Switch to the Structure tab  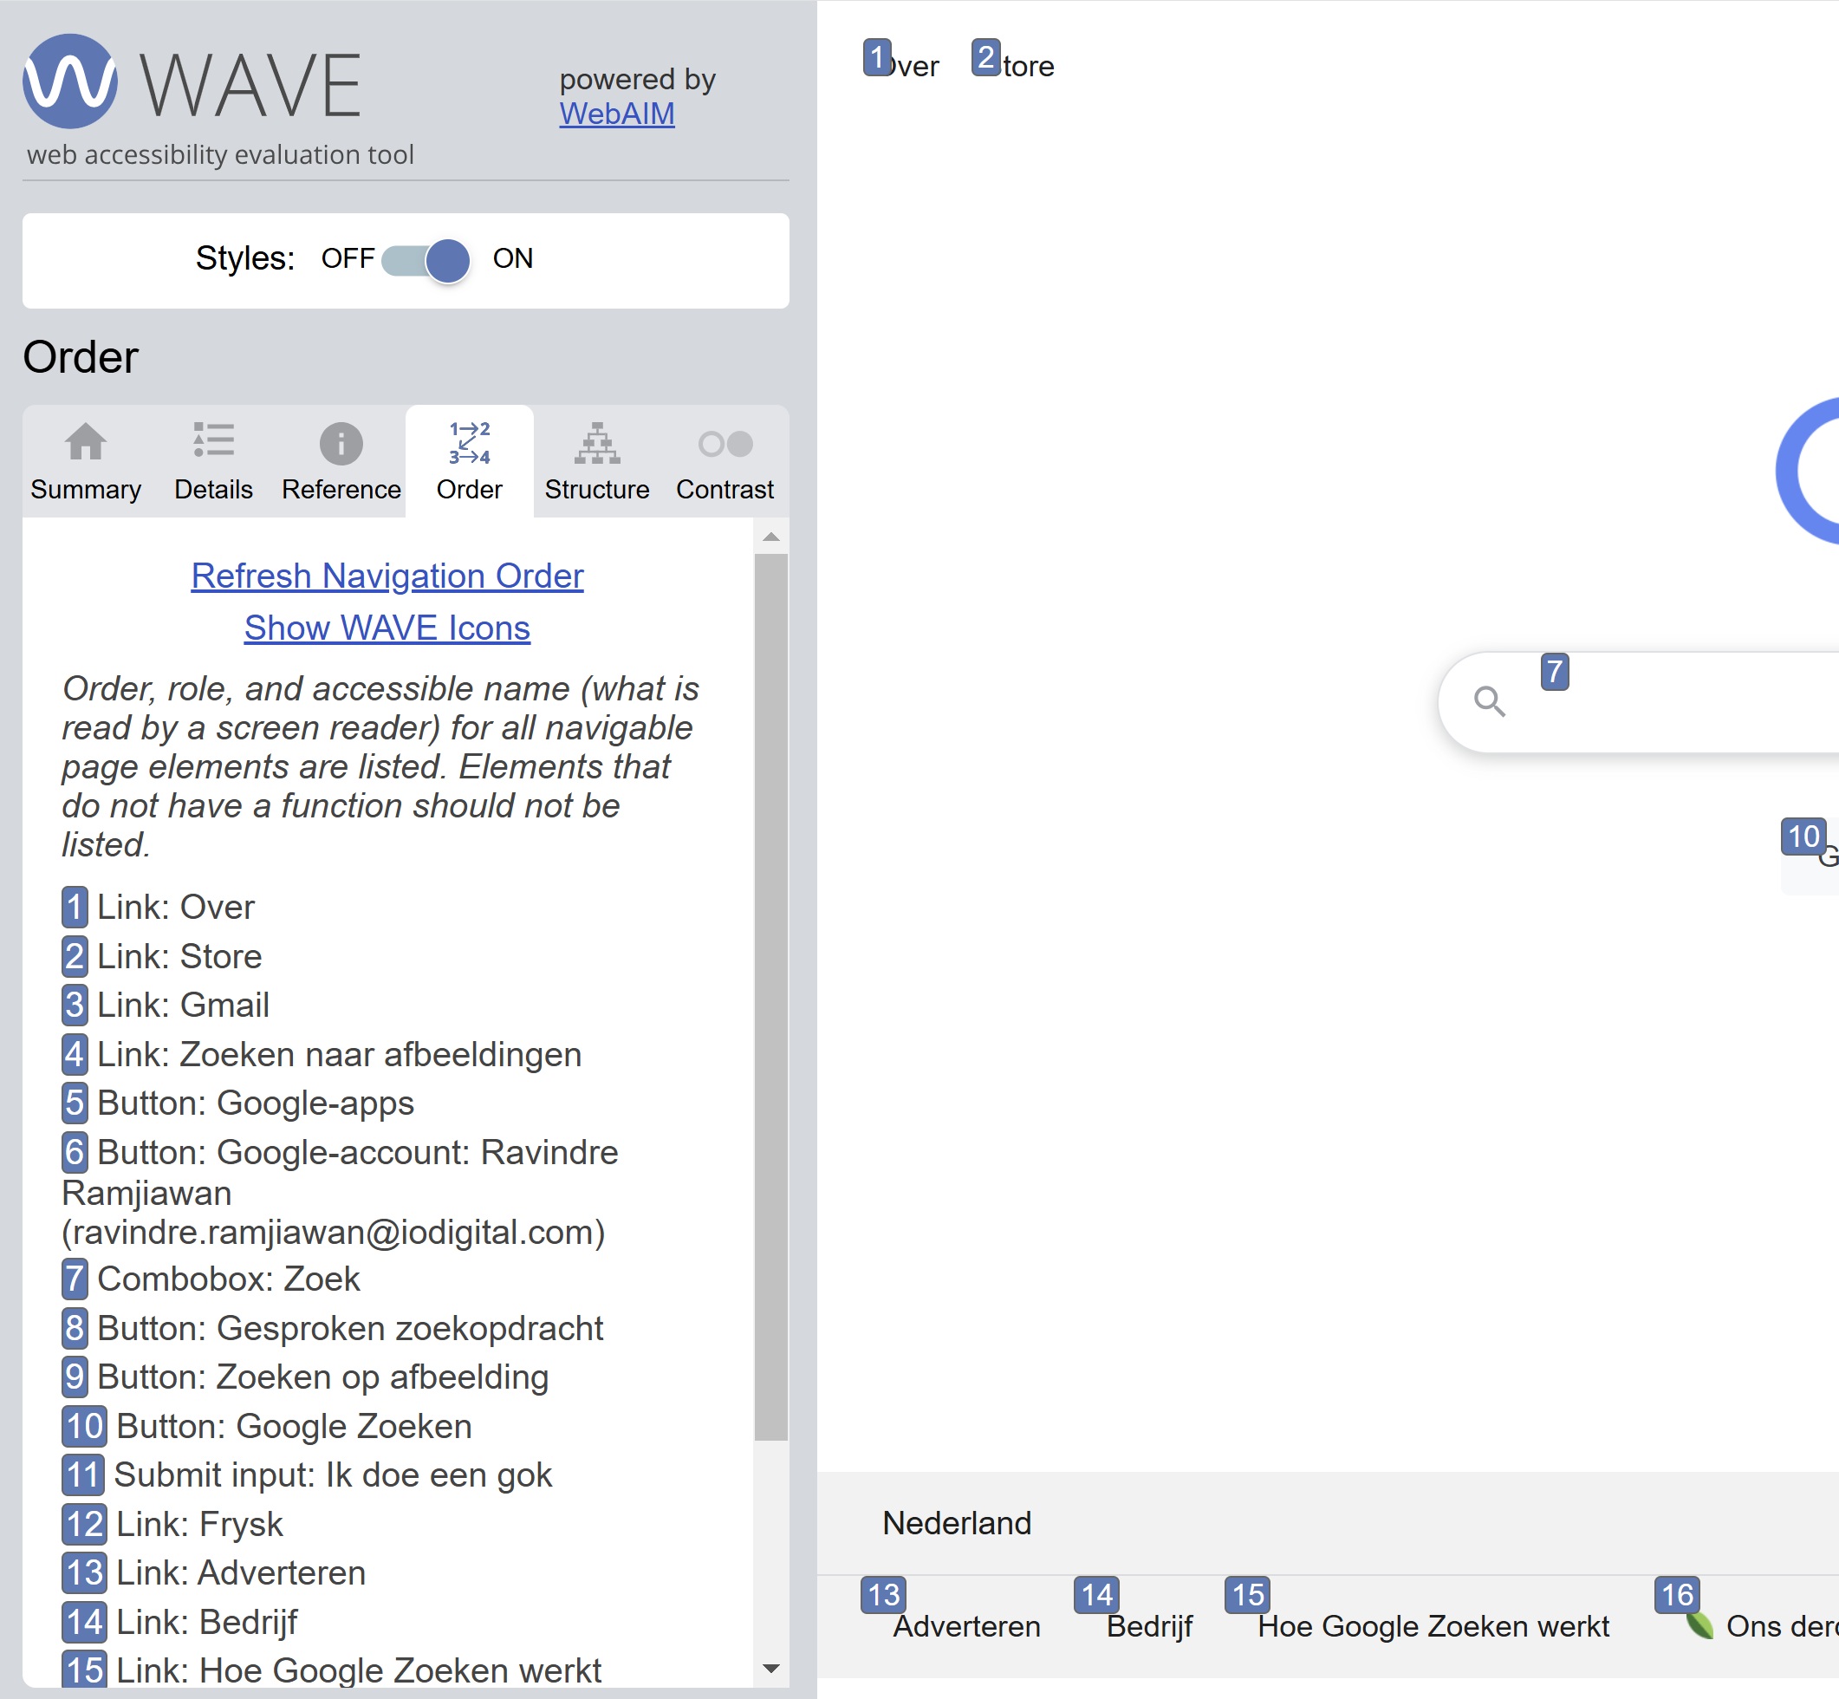tap(597, 462)
